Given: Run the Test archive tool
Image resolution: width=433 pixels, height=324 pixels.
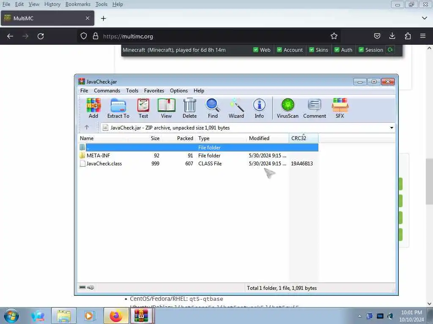Looking at the screenshot, I should coord(143,108).
